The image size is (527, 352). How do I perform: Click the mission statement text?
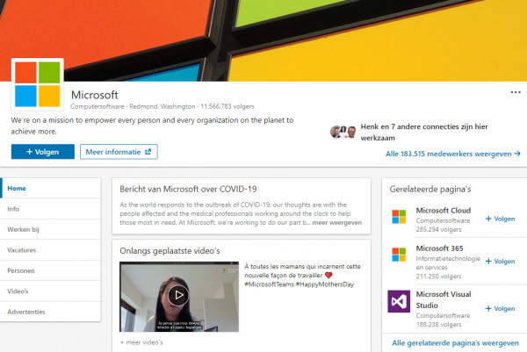tap(152, 126)
